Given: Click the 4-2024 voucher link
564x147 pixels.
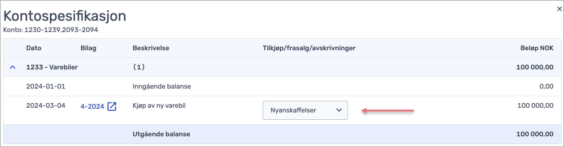Looking at the screenshot, I should [92, 106].
